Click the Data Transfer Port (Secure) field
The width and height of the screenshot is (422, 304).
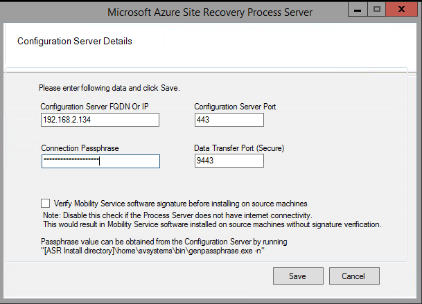(x=229, y=161)
